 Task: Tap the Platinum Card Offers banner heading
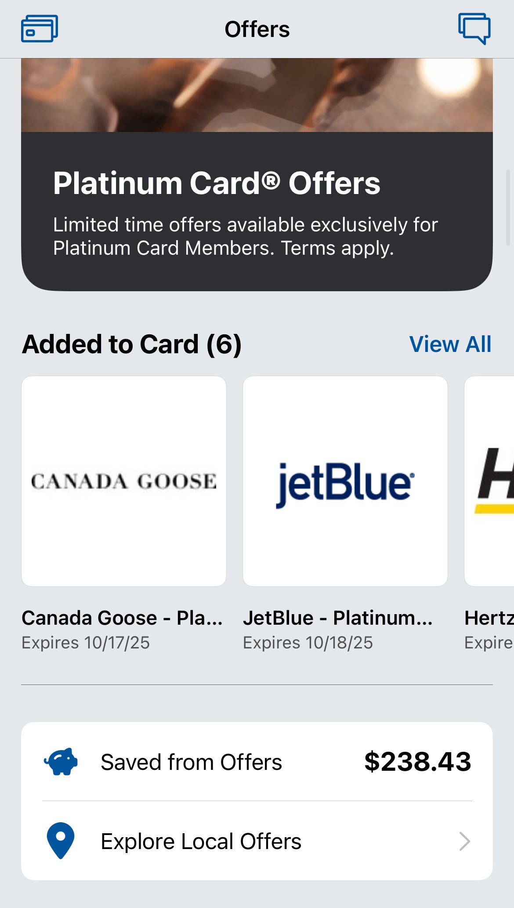tap(217, 183)
